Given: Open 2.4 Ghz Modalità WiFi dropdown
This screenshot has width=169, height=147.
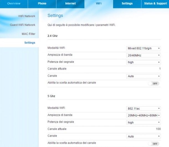Looking at the screenshot, I should 144,48.
